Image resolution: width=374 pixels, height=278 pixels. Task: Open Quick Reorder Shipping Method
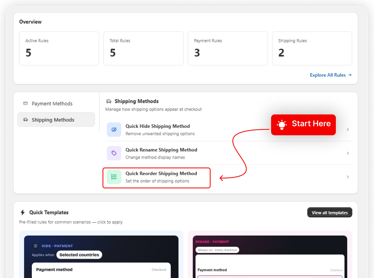[x=228, y=177]
